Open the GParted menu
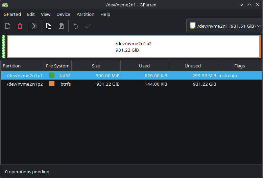 [x=12, y=14]
